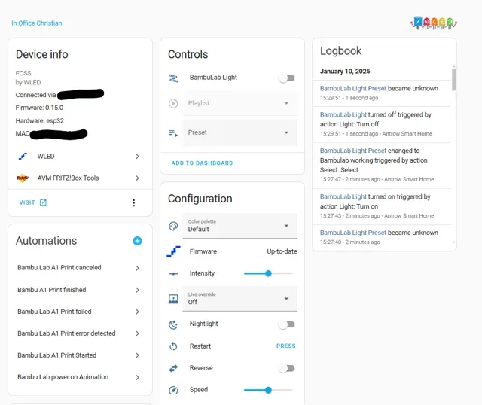Click the Logbook scrollbar
482x405 pixels.
point(453,79)
